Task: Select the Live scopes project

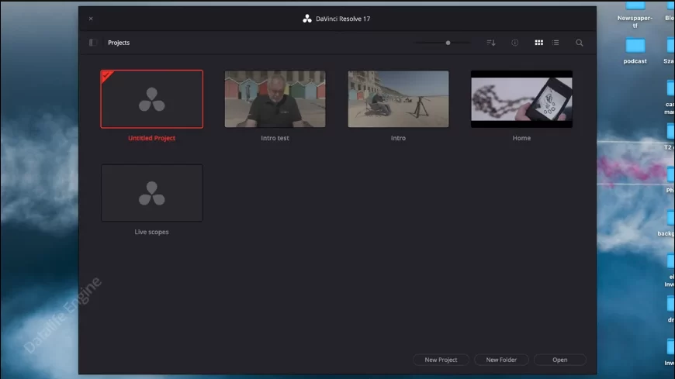Action: 151,193
